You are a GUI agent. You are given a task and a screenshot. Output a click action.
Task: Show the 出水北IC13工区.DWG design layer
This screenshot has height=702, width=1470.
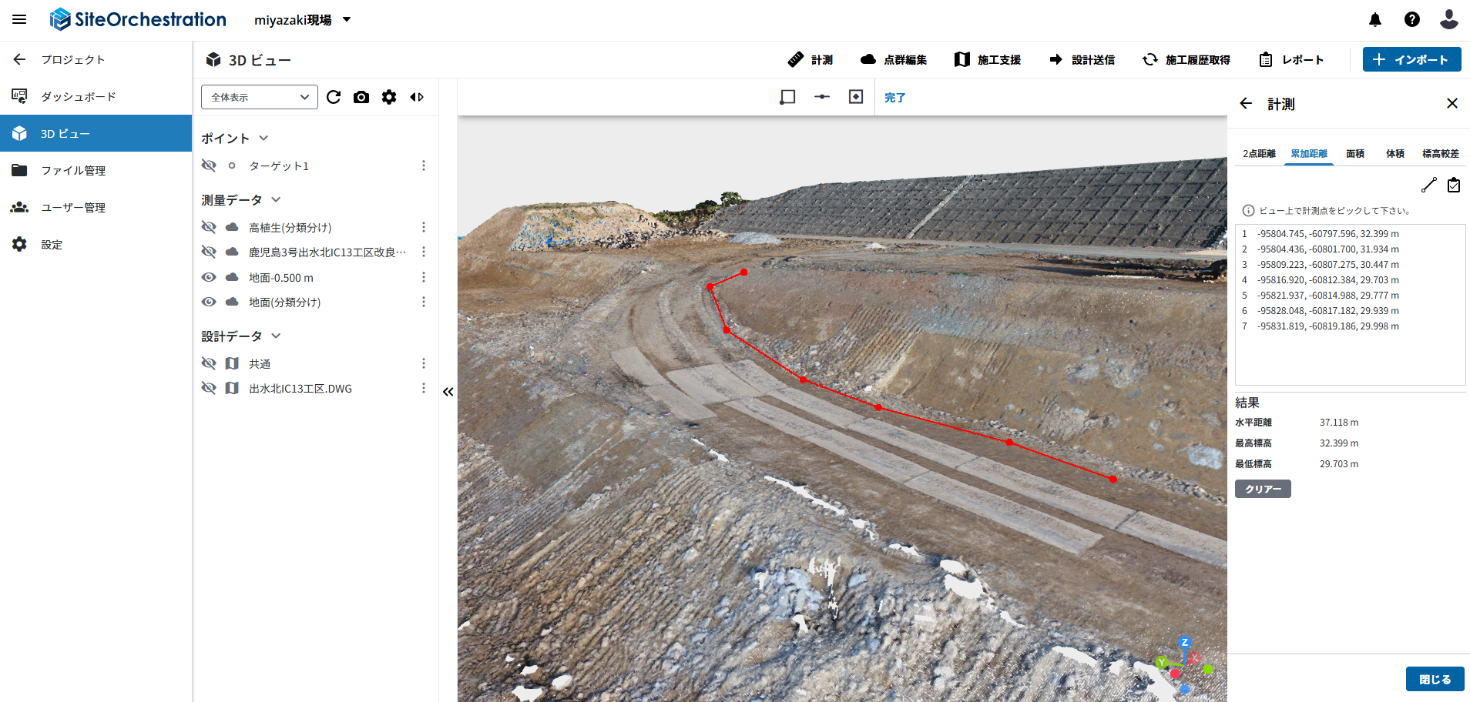pyautogui.click(x=209, y=388)
